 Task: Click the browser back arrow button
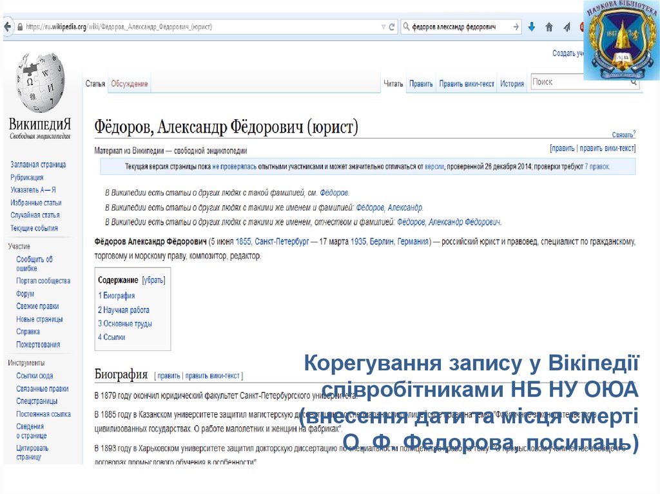[x=7, y=27]
